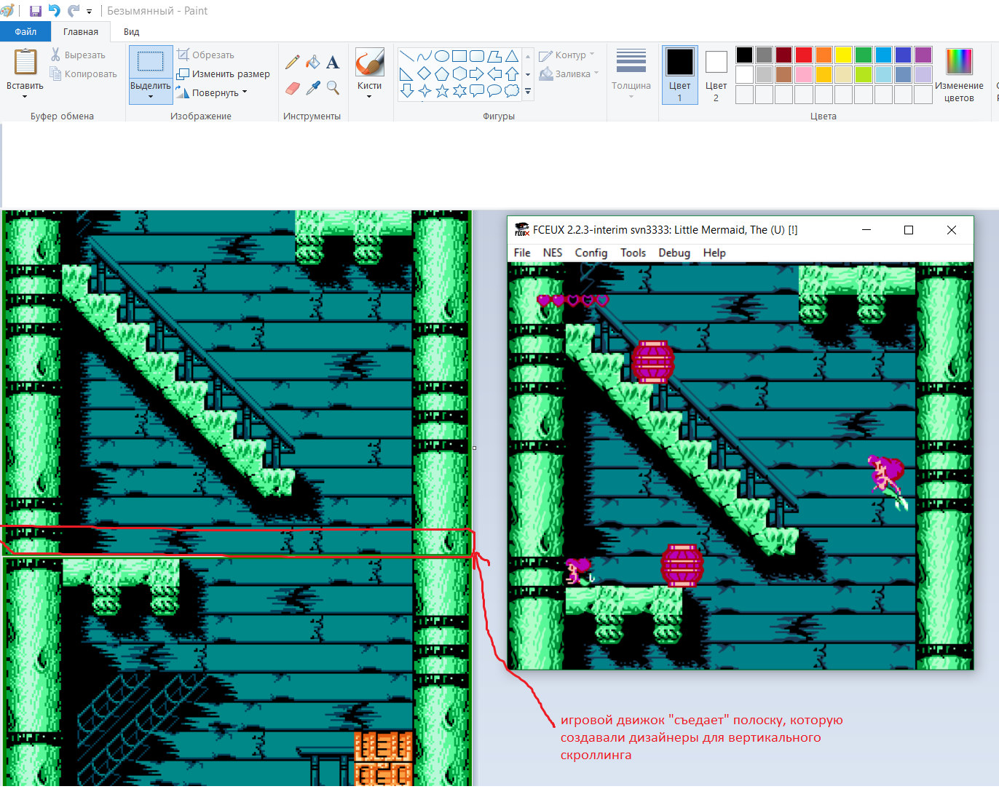Choose the Diamond shape
The height and width of the screenshot is (789, 999).
coord(425,74)
